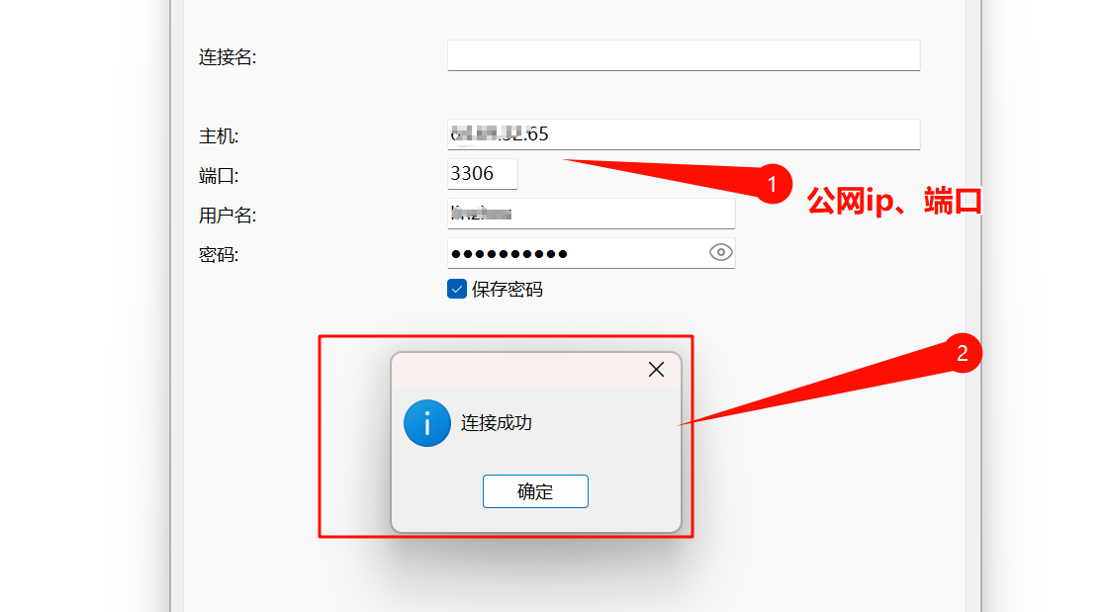Confirm the dialog with the 确定 button
The height and width of the screenshot is (612, 1107).
[x=535, y=491]
